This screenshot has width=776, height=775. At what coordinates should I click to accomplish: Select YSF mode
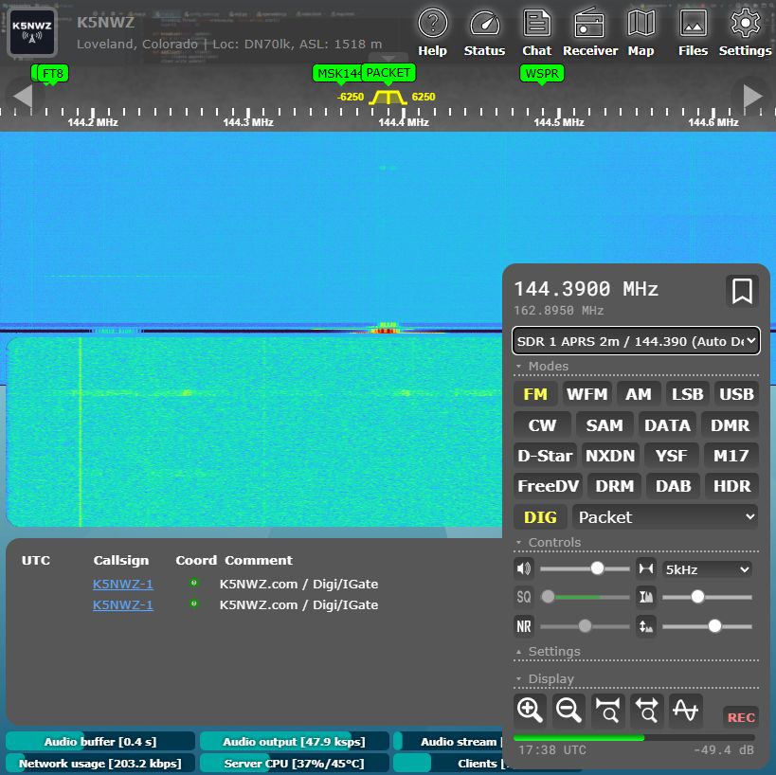(x=672, y=456)
